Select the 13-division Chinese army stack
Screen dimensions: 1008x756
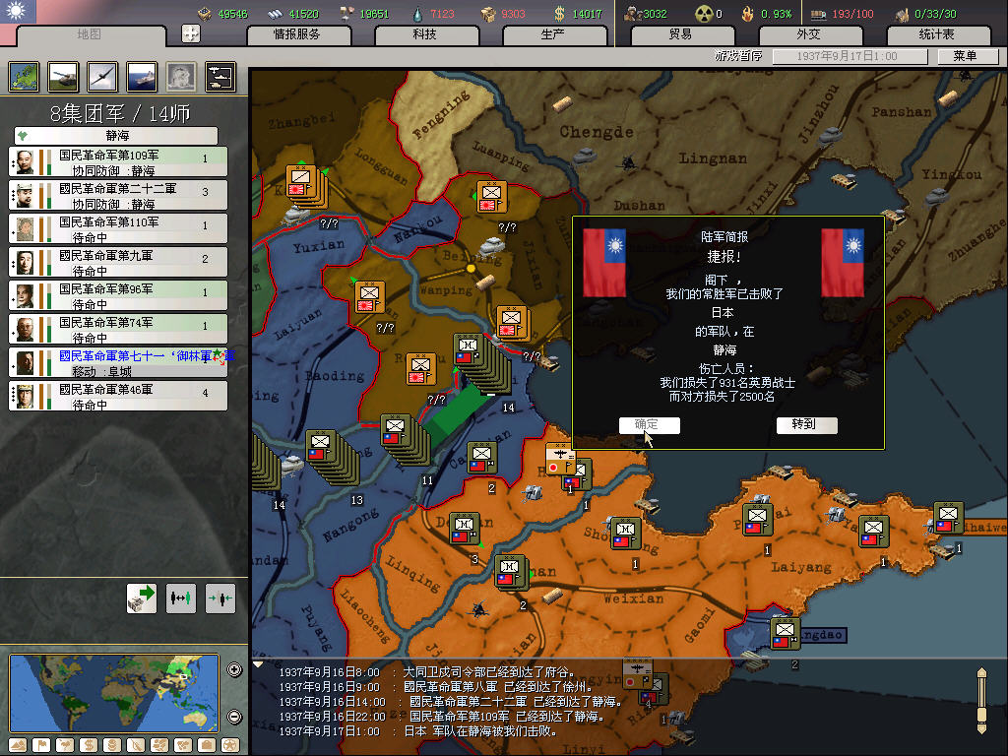tap(333, 457)
